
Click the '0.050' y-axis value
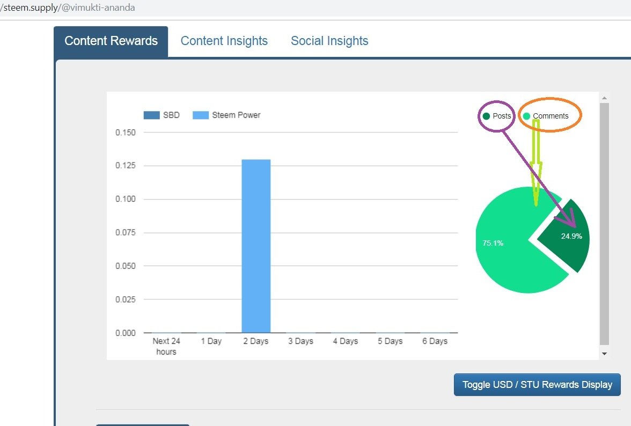pos(126,266)
